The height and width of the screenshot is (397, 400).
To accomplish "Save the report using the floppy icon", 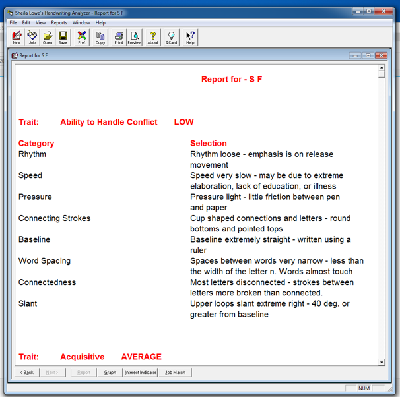I will (63, 38).
